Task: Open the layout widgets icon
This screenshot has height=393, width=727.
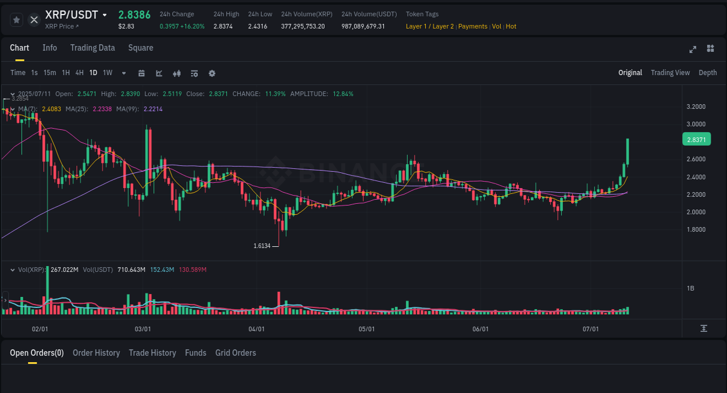Action: [711, 49]
